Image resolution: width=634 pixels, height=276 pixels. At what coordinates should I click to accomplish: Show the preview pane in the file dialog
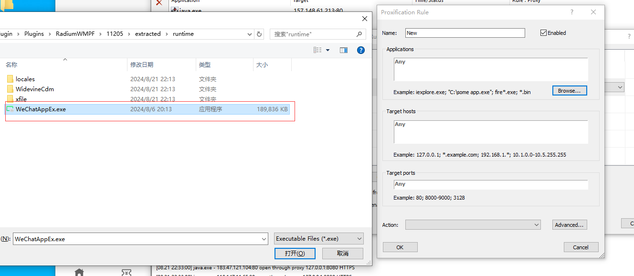[343, 50]
